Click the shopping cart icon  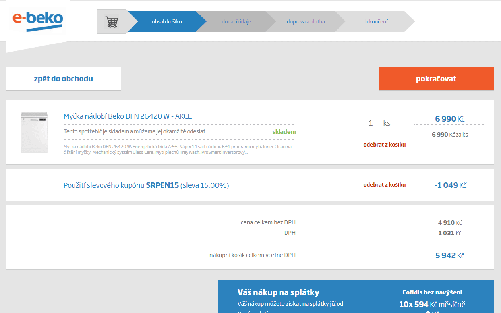(x=112, y=21)
